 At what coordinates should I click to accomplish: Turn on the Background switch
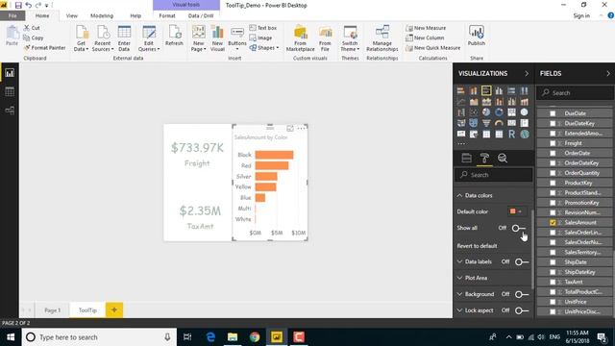click(x=522, y=294)
